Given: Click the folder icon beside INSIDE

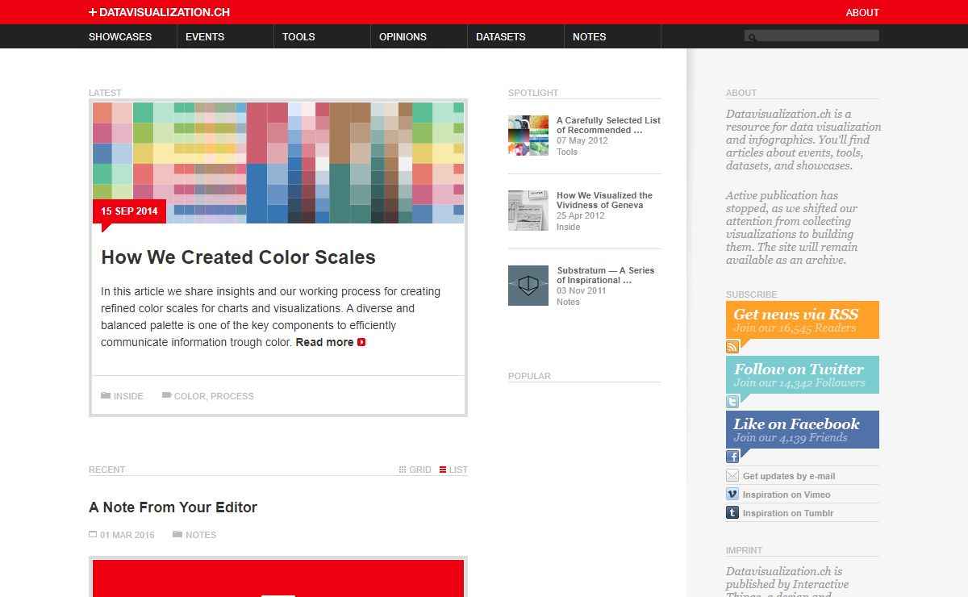Looking at the screenshot, I should pyautogui.click(x=106, y=395).
